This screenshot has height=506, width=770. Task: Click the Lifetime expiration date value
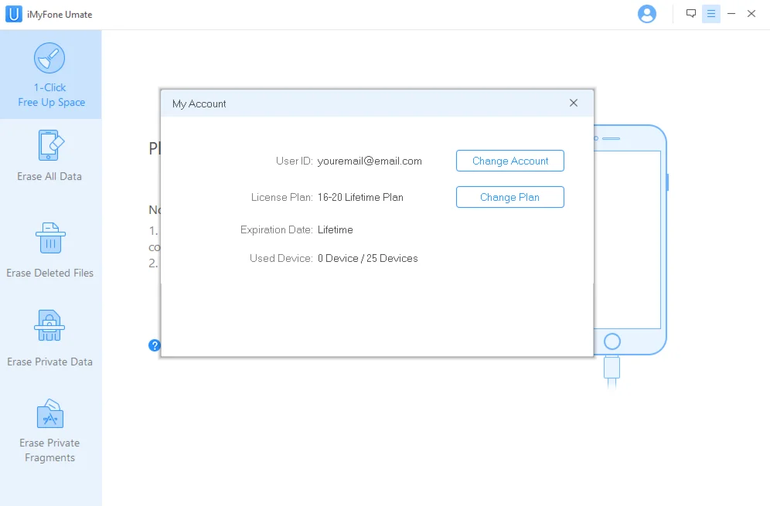[335, 229]
